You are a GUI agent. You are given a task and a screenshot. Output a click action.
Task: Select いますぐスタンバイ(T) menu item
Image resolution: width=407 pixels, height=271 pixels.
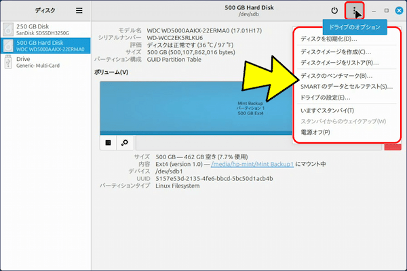point(327,110)
